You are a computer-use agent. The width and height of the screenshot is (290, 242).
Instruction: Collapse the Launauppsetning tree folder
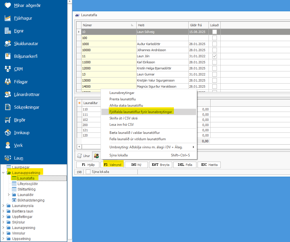pos(3,173)
